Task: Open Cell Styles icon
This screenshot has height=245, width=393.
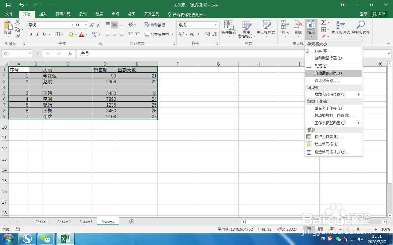Action: pos(266,25)
